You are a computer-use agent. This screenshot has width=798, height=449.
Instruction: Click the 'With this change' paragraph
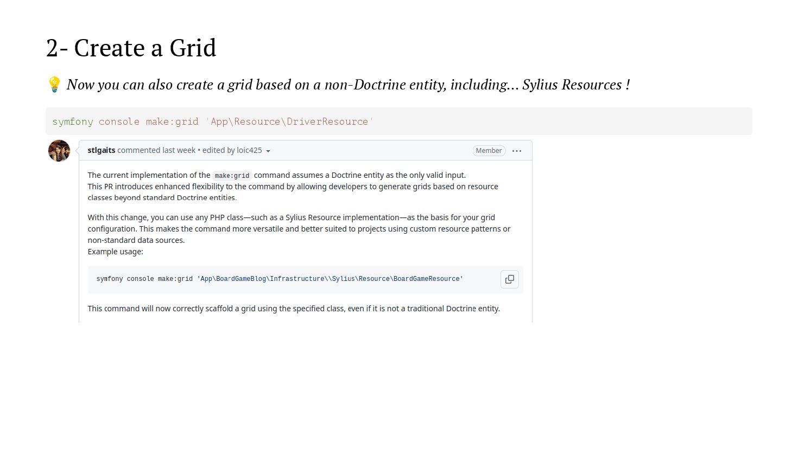299,229
